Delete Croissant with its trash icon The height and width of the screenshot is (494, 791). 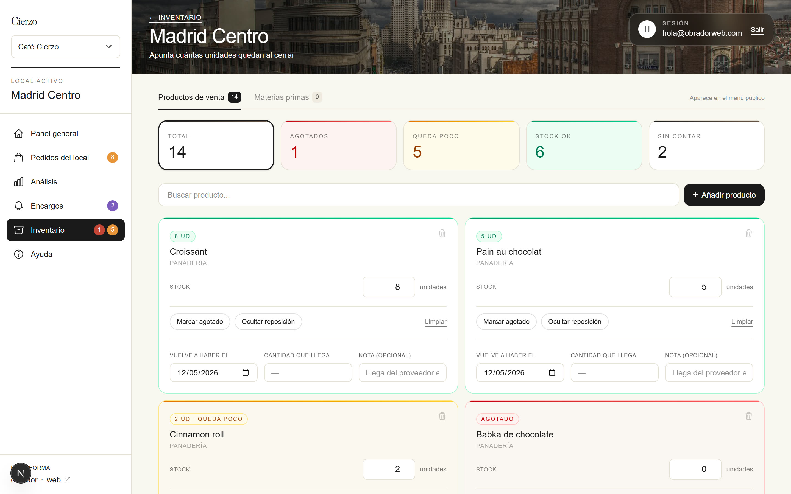click(x=442, y=233)
